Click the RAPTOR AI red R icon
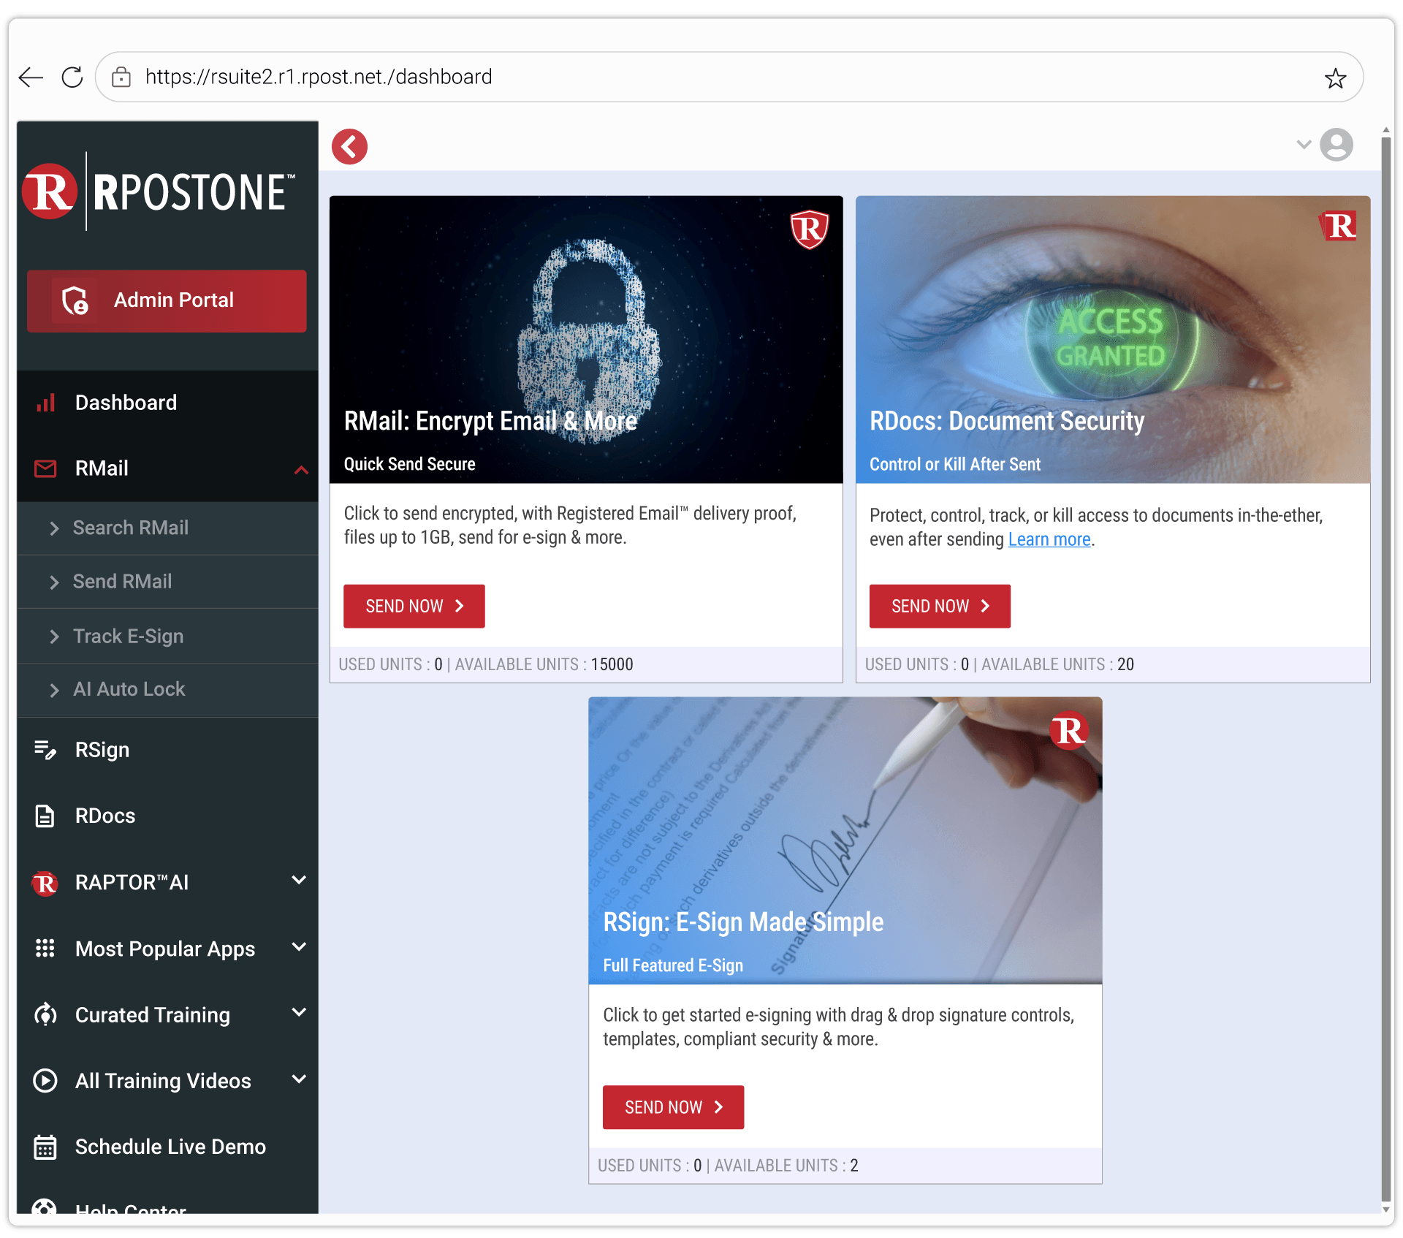Screen dimensions: 1403x1238 [x=45, y=883]
